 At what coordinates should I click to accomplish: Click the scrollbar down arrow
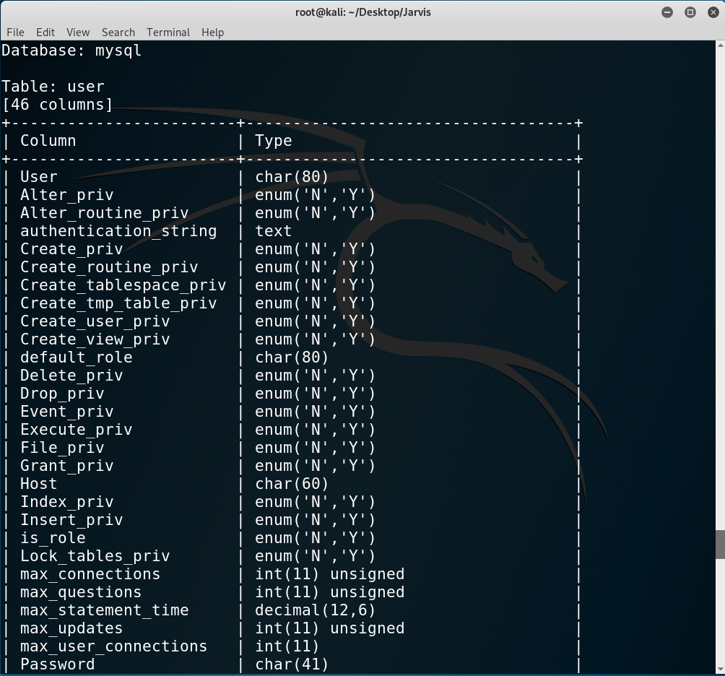coord(720,669)
